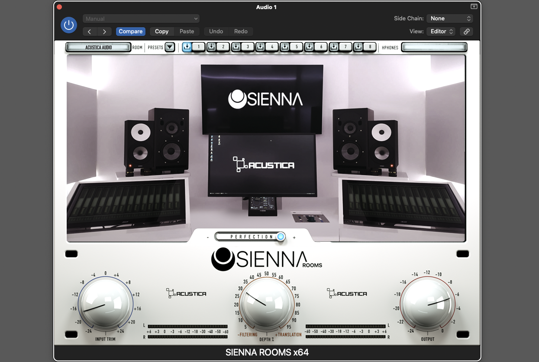Image resolution: width=539 pixels, height=362 pixels.
Task: Click the download icon beside slot 3
Action: click(235, 47)
